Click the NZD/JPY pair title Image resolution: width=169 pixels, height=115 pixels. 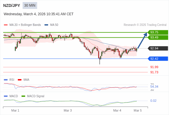[x=11, y=5]
